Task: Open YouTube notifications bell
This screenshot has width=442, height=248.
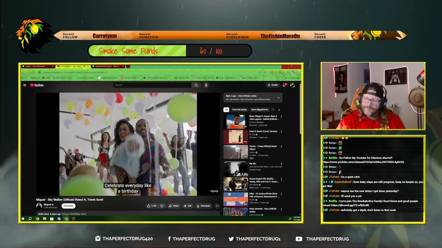Action: 284,85
